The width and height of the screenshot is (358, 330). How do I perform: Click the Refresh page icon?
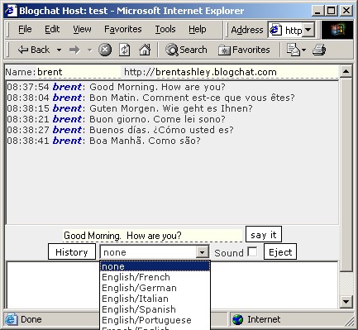[124, 50]
